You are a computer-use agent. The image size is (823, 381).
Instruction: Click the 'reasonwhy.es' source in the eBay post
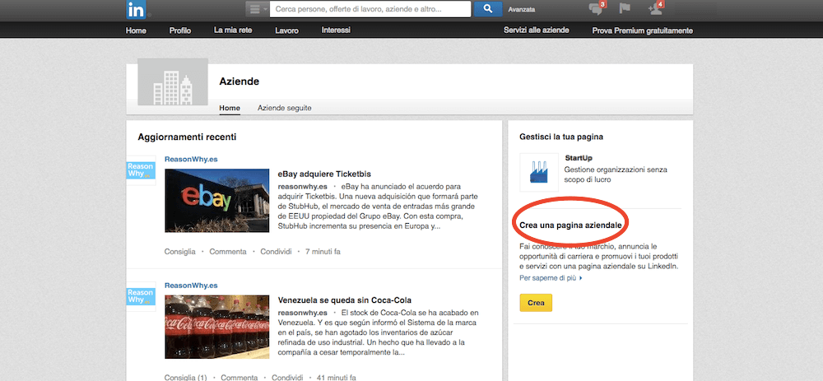(302, 186)
